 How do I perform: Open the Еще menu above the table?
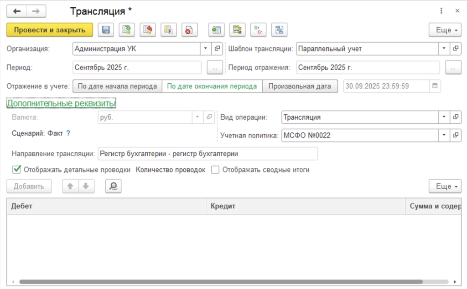tap(445, 186)
